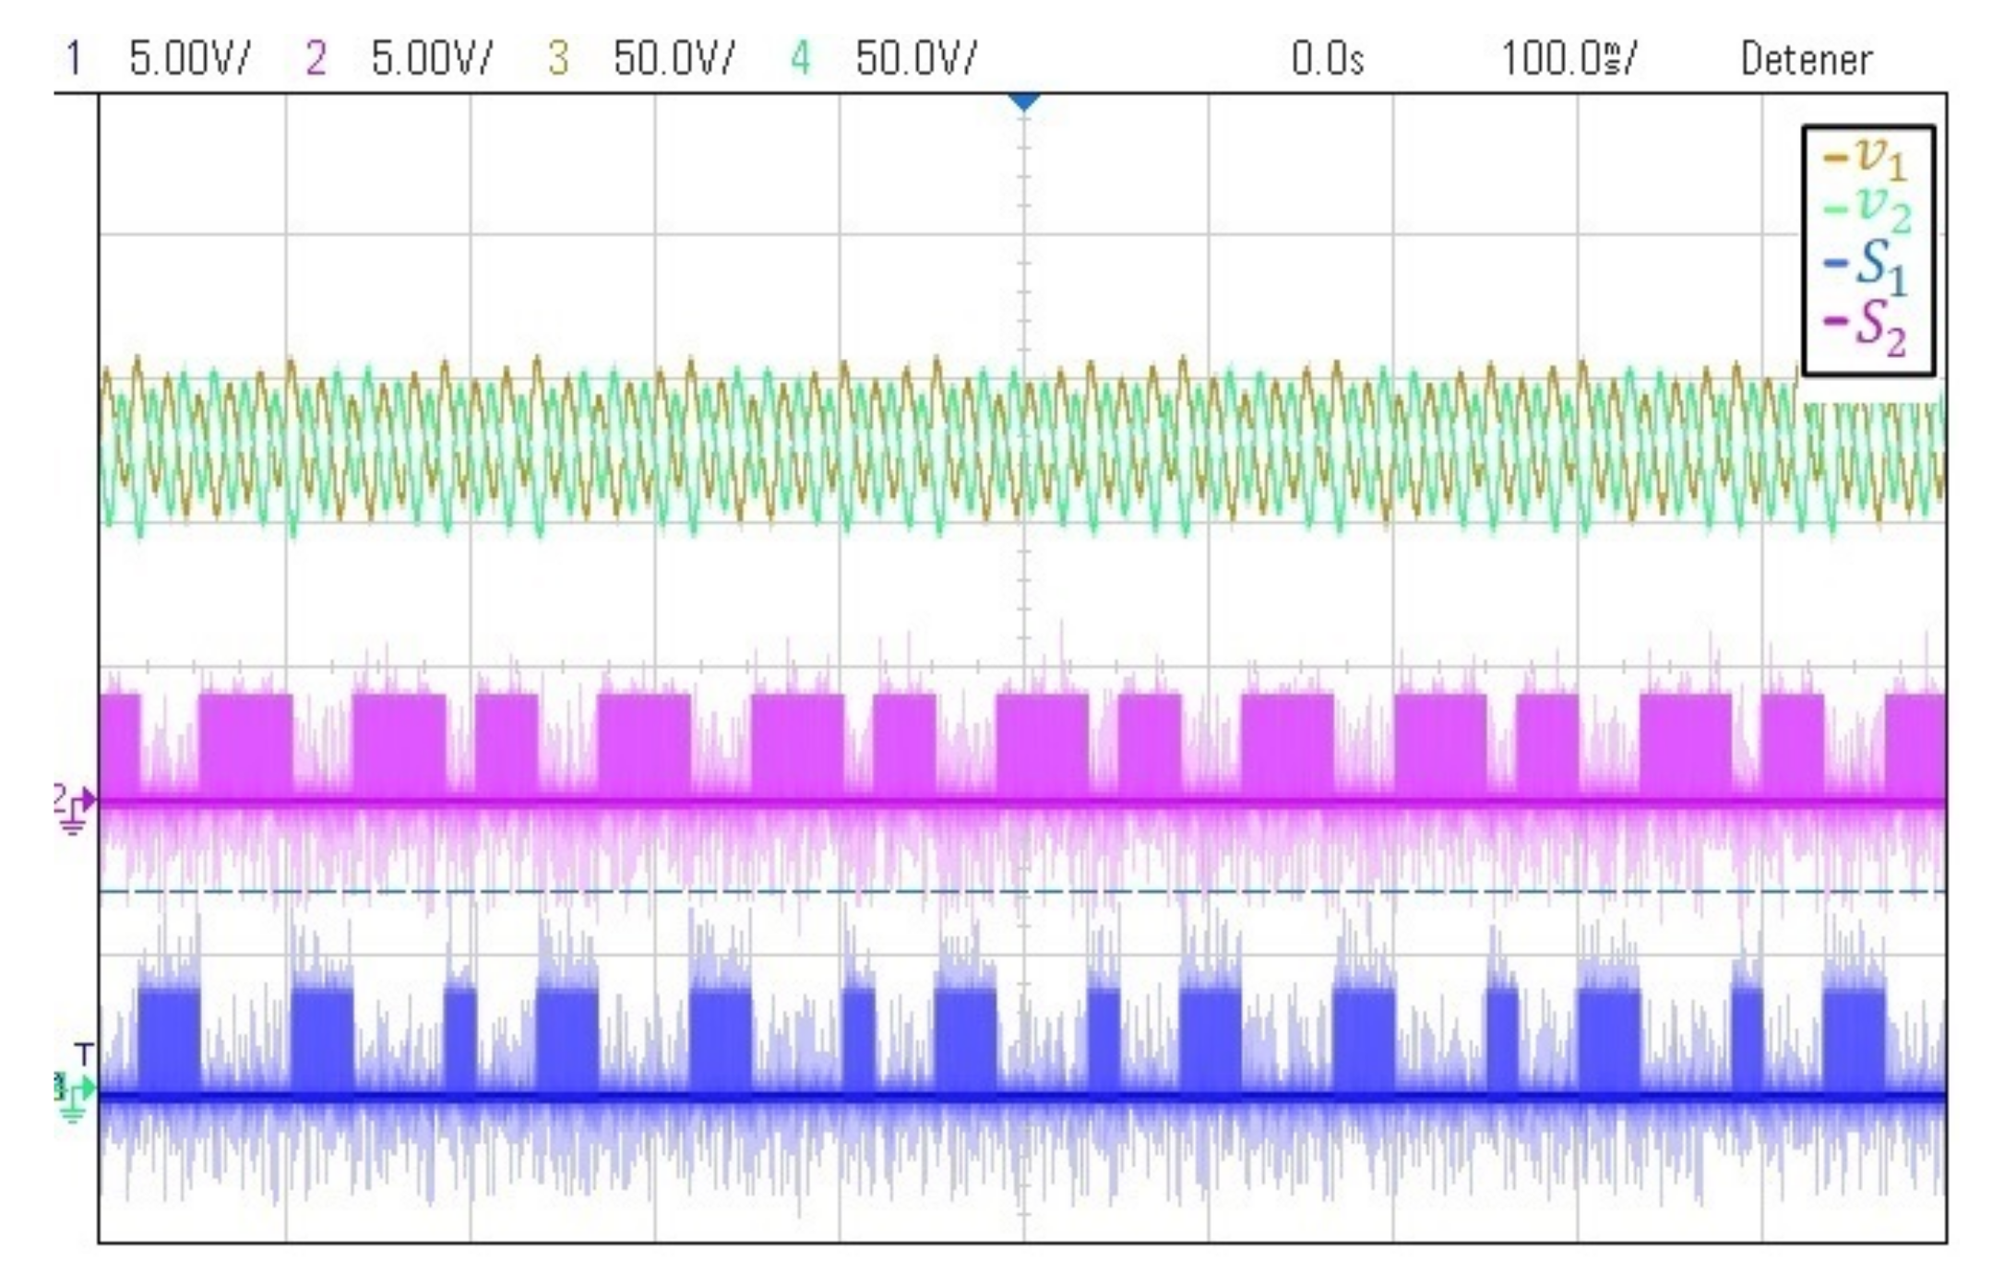
Task: Select channel 2 number indicator
Action: 316,60
